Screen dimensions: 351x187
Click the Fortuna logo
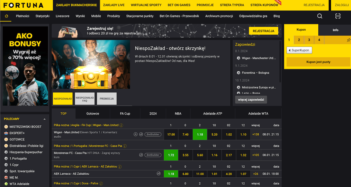[24, 5]
